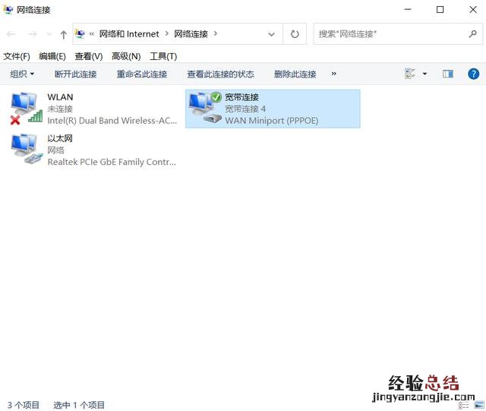Show more toolbar commands chevron
The width and height of the screenshot is (486, 411).
(334, 74)
